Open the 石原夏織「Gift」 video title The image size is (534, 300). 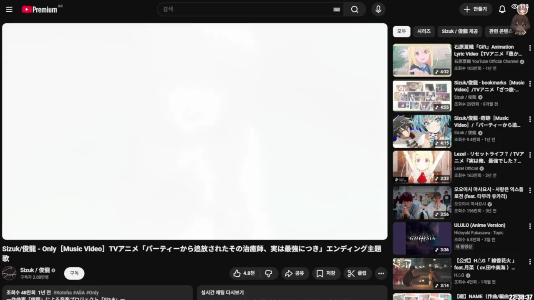(488, 50)
